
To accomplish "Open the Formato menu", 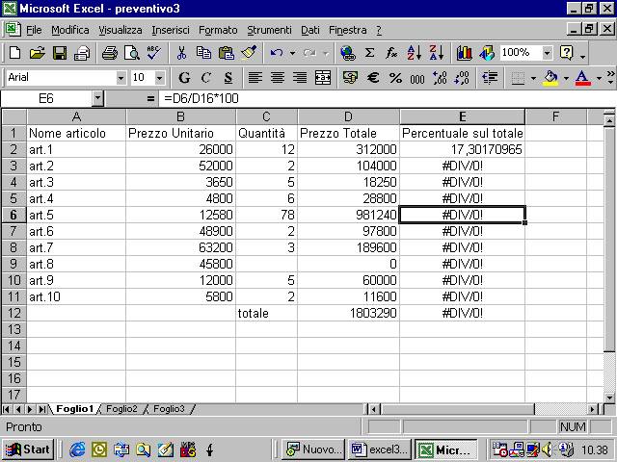I will pyautogui.click(x=218, y=30).
